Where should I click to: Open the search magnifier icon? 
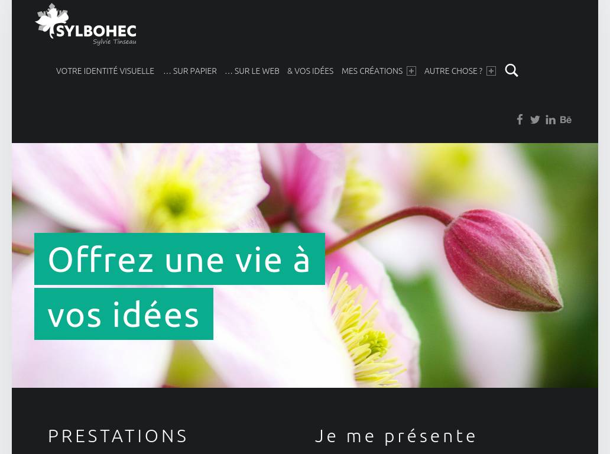[x=511, y=70]
